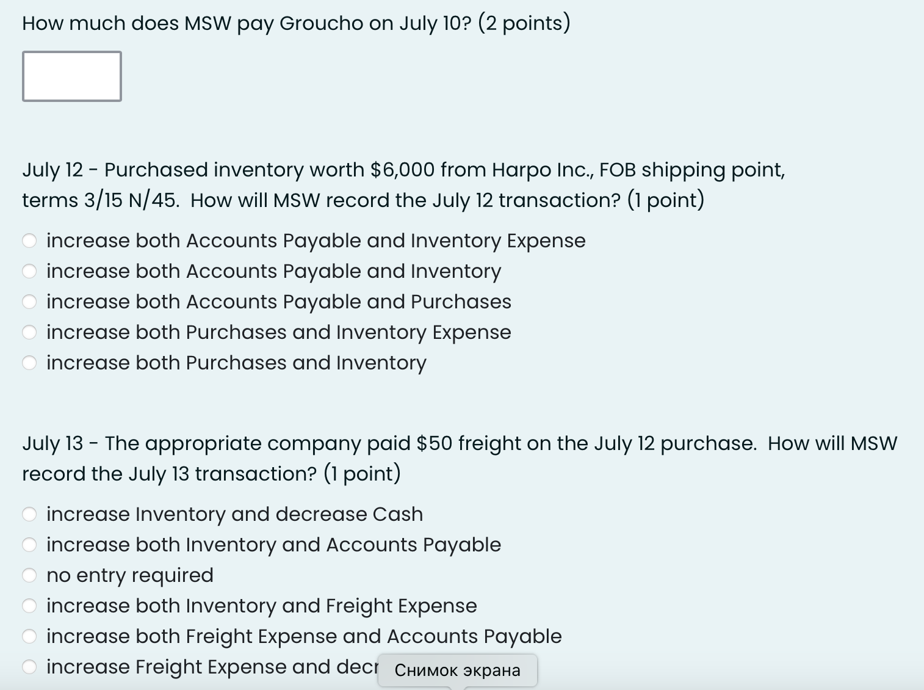Choose the "no entry required" option

29,575
